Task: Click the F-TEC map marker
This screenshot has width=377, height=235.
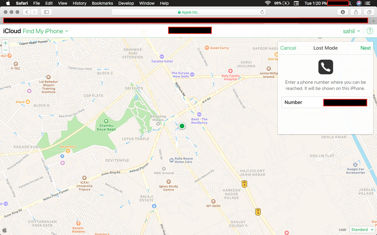Action: pyautogui.click(x=16, y=64)
